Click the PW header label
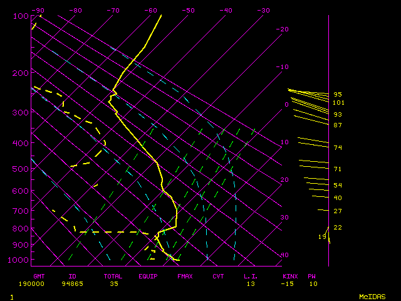401x301 pixels. pyautogui.click(x=311, y=276)
